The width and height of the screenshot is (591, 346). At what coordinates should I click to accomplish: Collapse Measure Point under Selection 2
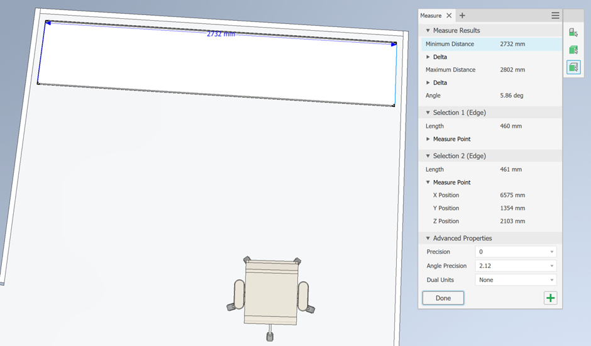429,182
